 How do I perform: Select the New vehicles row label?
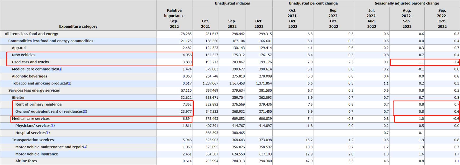(23, 55)
